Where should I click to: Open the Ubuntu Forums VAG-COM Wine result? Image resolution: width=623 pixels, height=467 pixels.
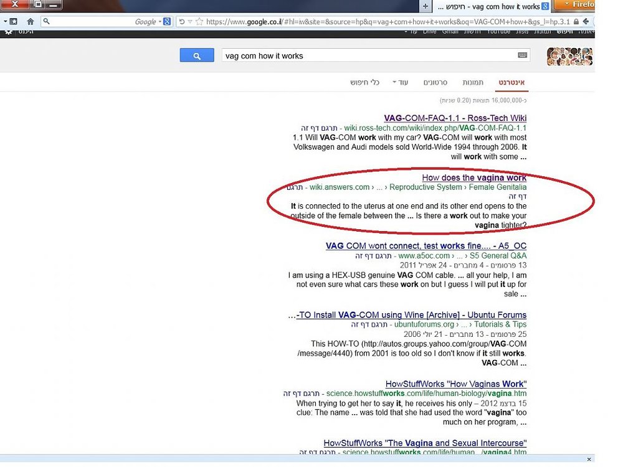[x=411, y=315]
